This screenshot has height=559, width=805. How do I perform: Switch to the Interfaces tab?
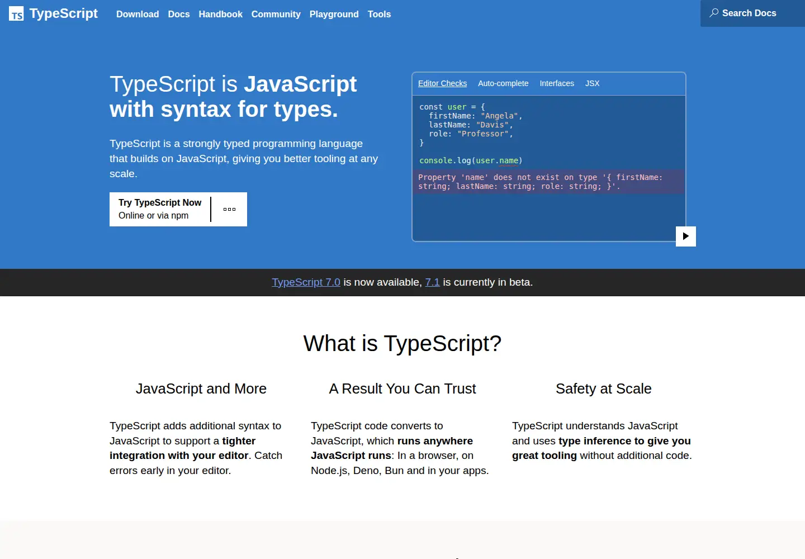click(557, 83)
